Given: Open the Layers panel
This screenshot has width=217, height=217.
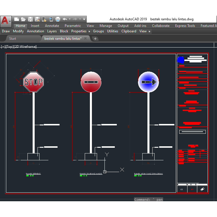Looking at the screenshot, I should coord(52,31).
